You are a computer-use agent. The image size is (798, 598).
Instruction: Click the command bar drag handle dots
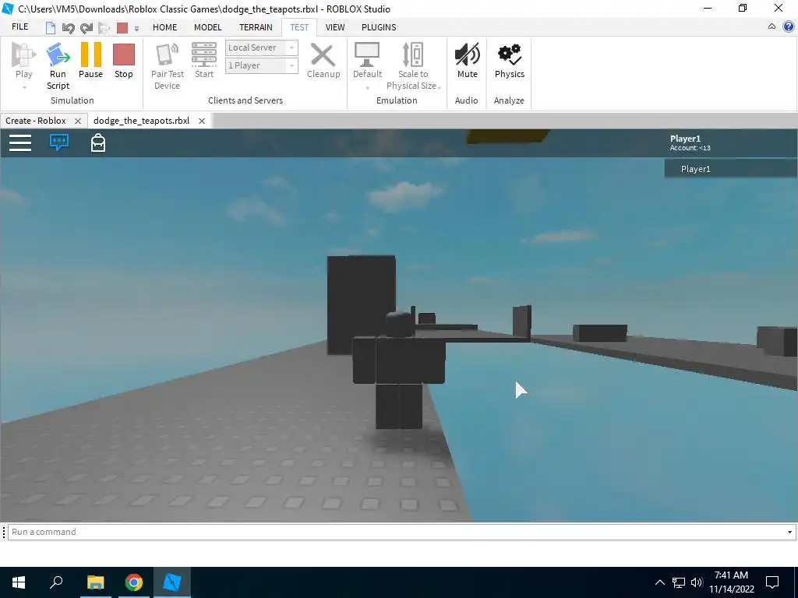[x=4, y=532]
